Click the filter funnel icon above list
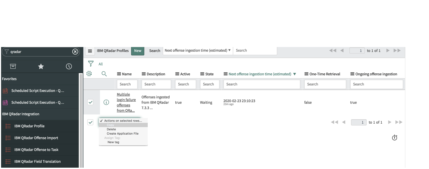 point(91,64)
